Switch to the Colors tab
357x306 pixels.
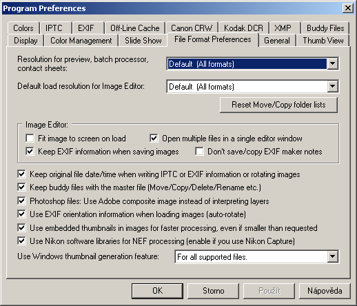pyautogui.click(x=23, y=28)
